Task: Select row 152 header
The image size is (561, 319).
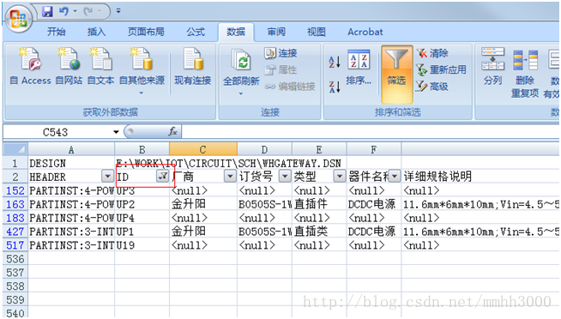Action: coord(15,190)
